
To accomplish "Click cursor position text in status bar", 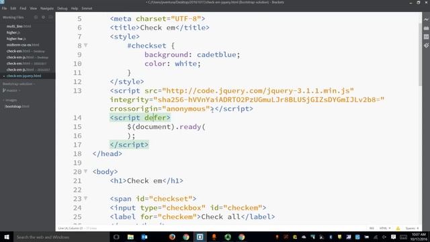I will (x=71, y=229).
